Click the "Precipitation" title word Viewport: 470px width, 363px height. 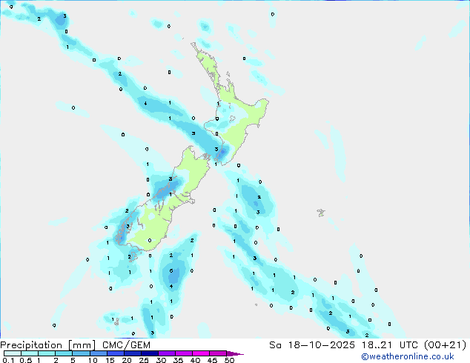(x=31, y=345)
